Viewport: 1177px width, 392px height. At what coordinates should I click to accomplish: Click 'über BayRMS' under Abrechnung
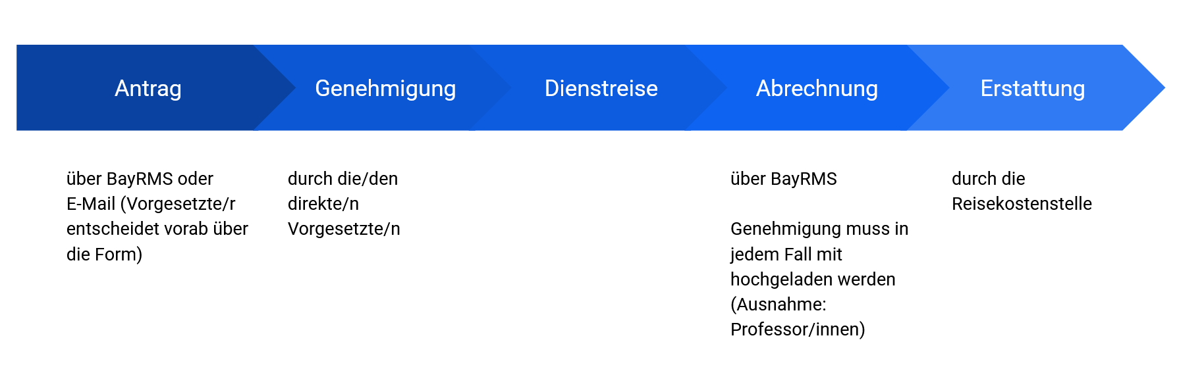783,179
